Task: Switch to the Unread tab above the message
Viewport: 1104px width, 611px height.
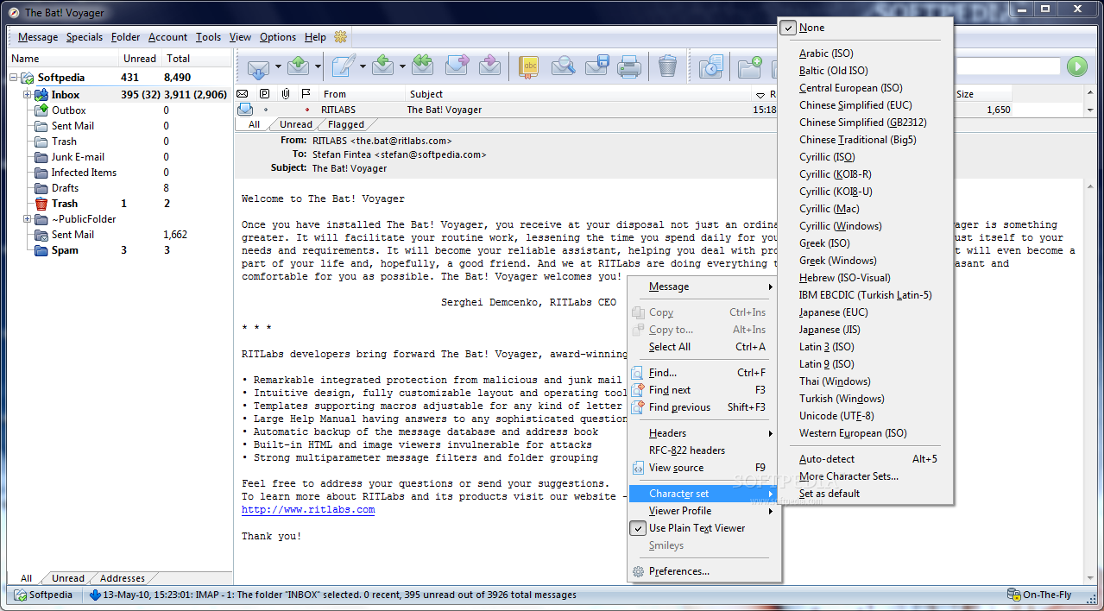Action: [296, 124]
